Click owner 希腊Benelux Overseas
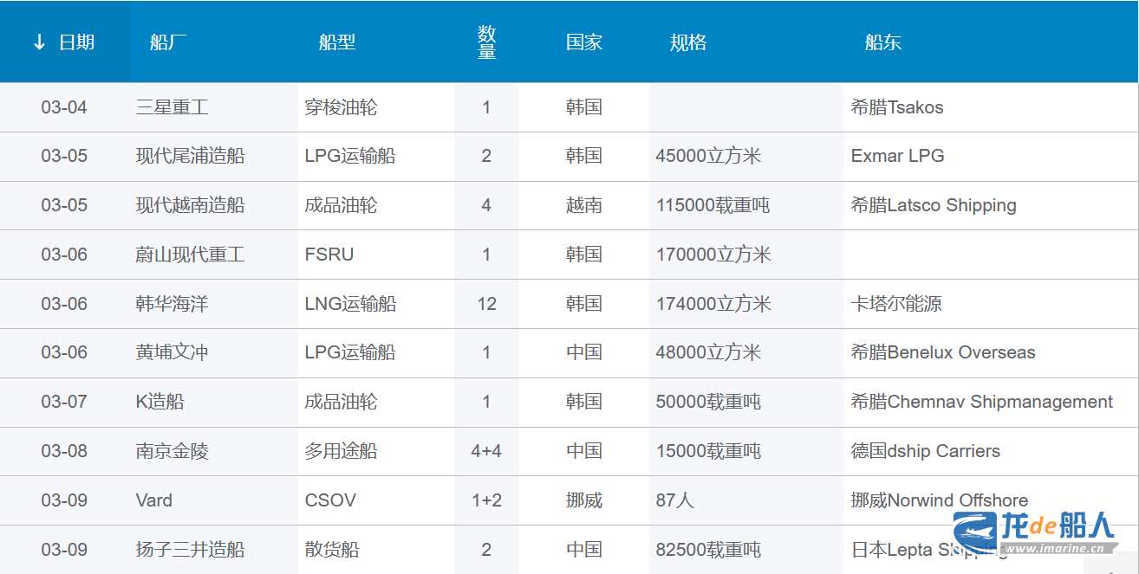The image size is (1139, 574). (943, 352)
